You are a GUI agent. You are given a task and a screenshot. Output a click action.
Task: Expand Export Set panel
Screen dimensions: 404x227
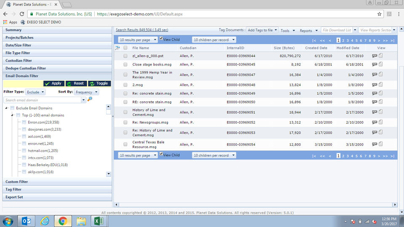[57, 197]
